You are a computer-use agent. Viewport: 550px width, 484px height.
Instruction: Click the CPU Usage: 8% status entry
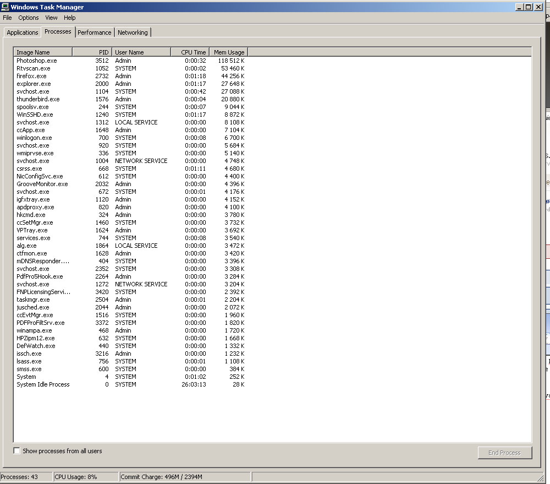click(86, 477)
